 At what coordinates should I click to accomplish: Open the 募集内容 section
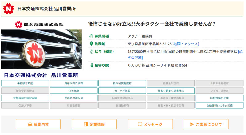38,124
